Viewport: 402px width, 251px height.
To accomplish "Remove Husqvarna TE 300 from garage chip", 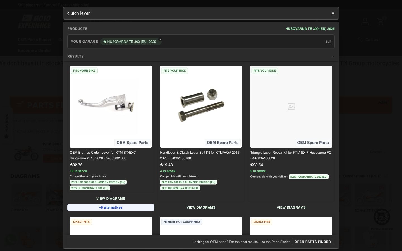I will click(x=160, y=40).
